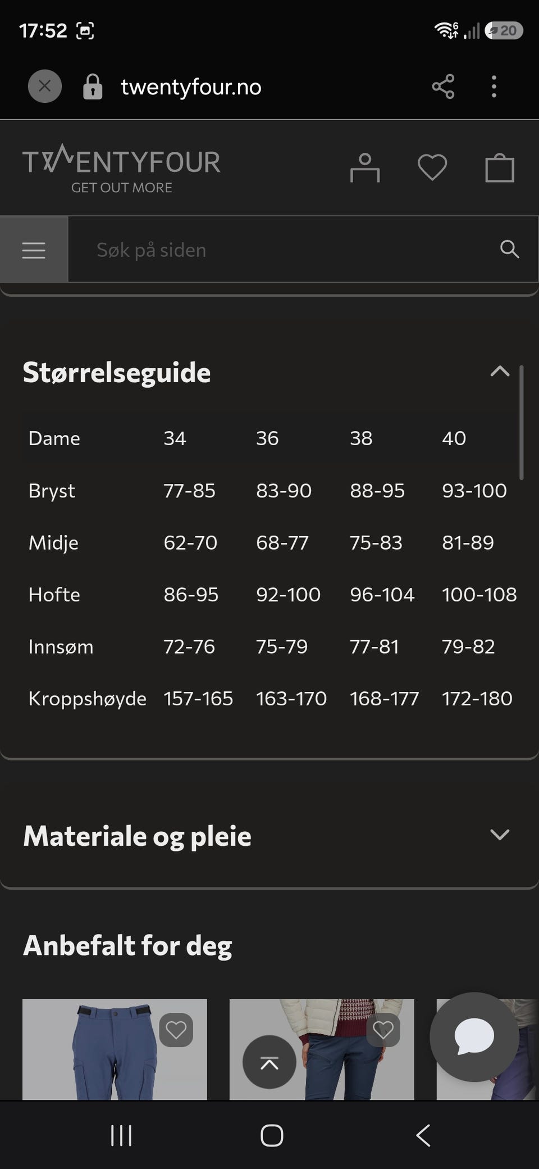Image resolution: width=539 pixels, height=1169 pixels.
Task: Close the browser tab with X button
Action: click(x=45, y=86)
